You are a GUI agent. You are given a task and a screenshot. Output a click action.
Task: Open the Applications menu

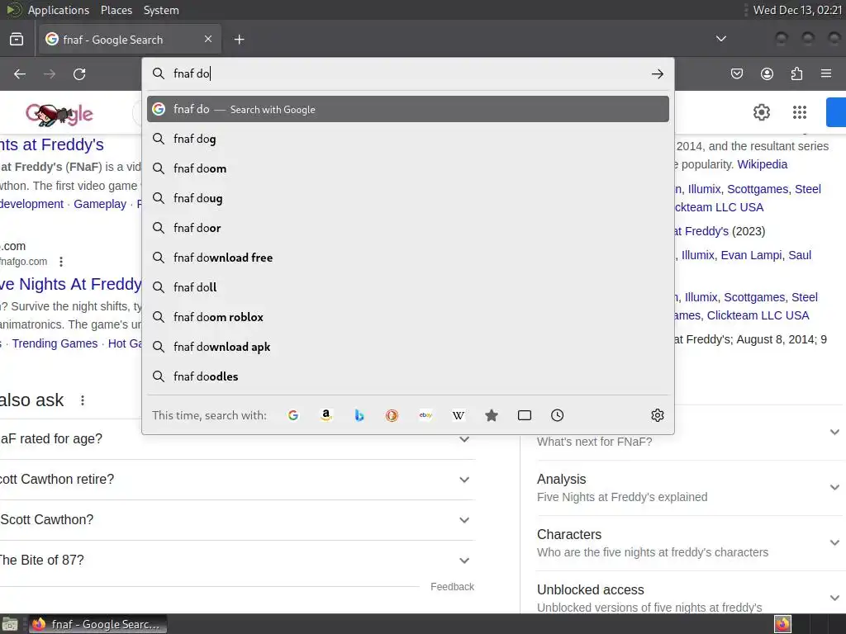(x=59, y=10)
